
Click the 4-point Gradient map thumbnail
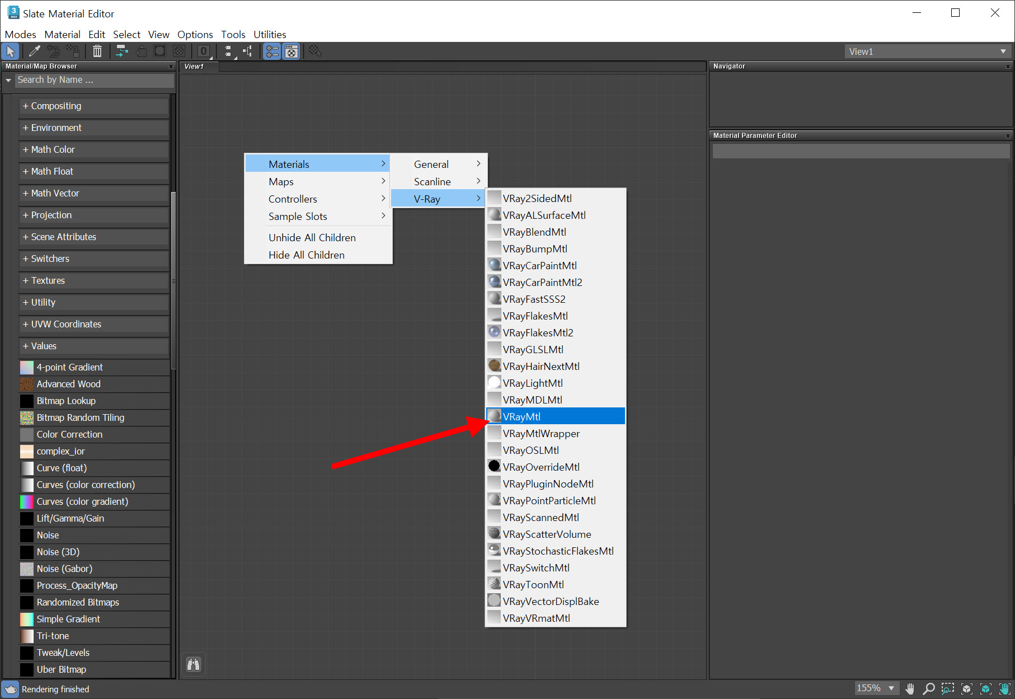click(x=27, y=368)
